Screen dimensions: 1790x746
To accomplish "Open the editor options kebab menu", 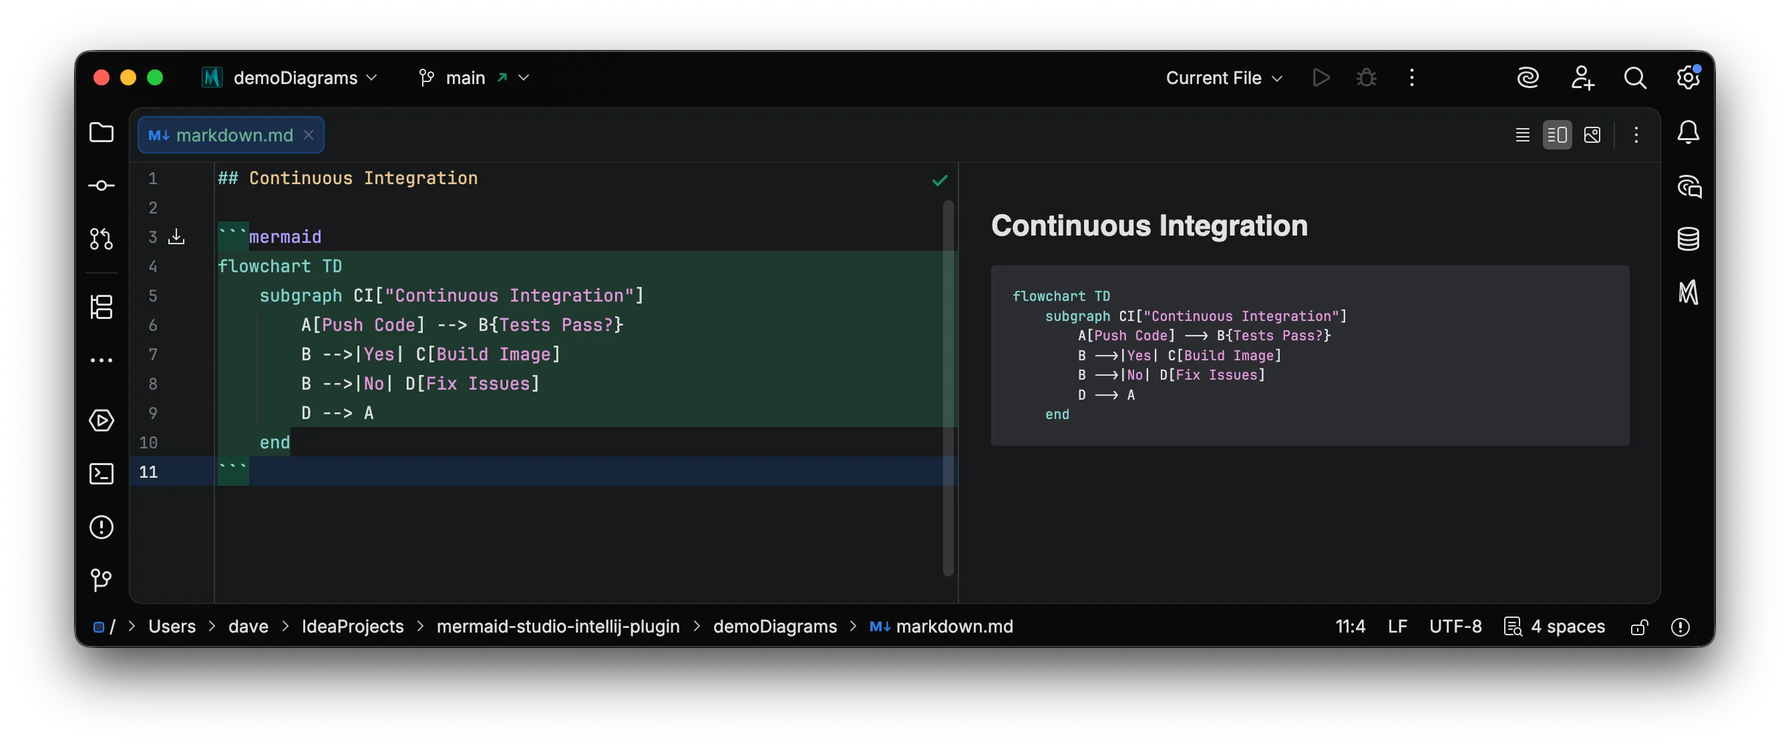I will tap(1636, 135).
